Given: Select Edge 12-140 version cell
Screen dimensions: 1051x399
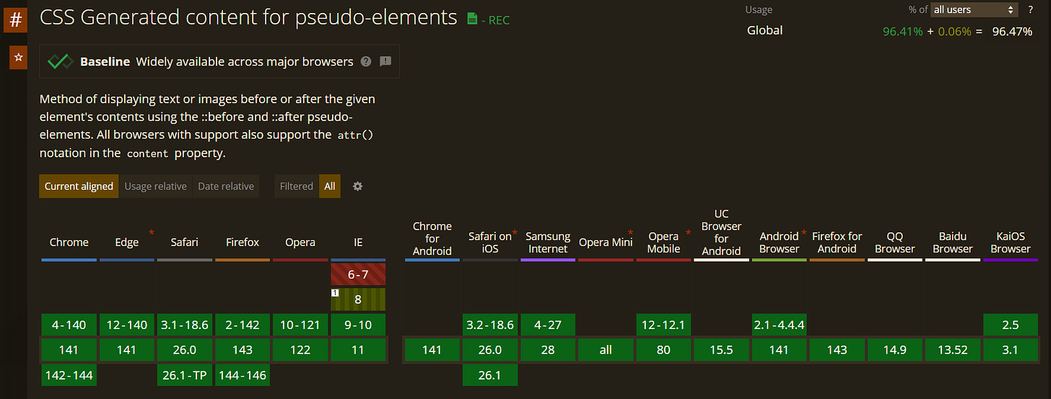Looking at the screenshot, I should pyautogui.click(x=127, y=325).
